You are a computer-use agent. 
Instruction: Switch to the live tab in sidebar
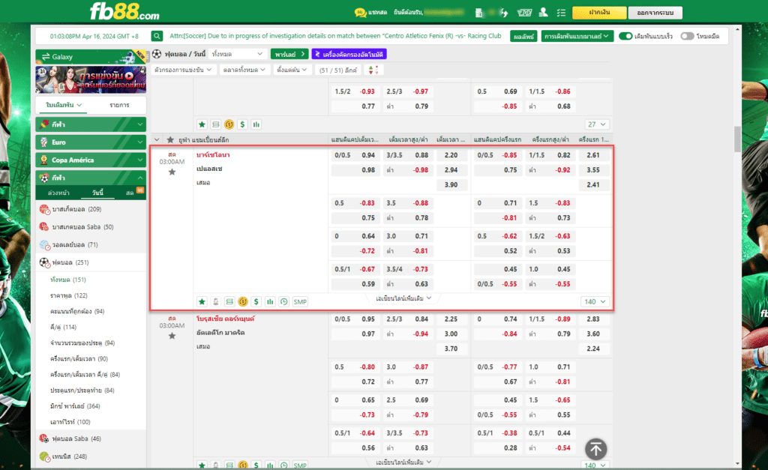pos(130,193)
